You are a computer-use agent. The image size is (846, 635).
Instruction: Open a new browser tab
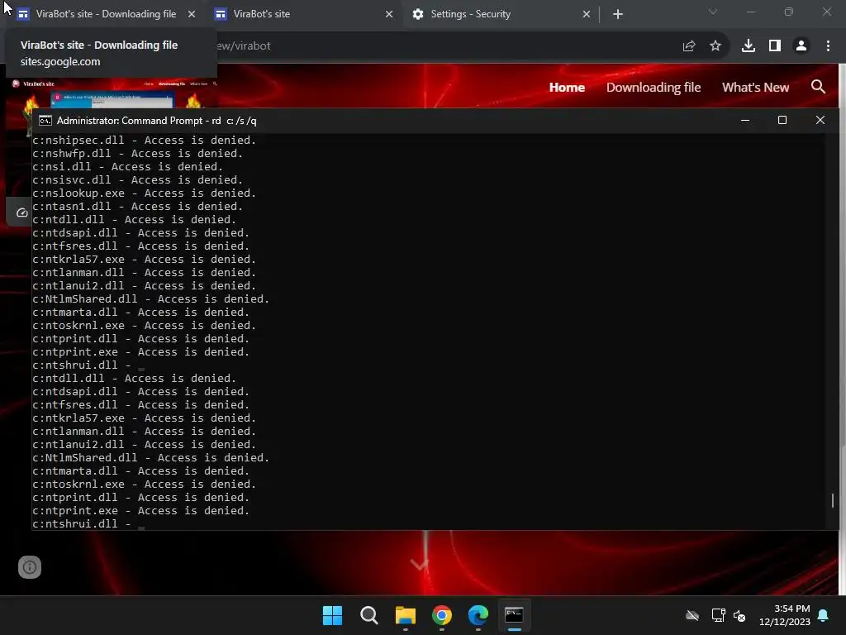[618, 14]
